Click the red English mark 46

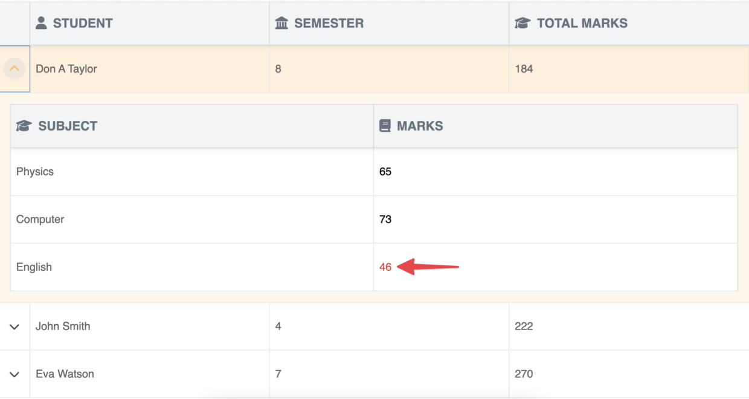pyautogui.click(x=385, y=267)
